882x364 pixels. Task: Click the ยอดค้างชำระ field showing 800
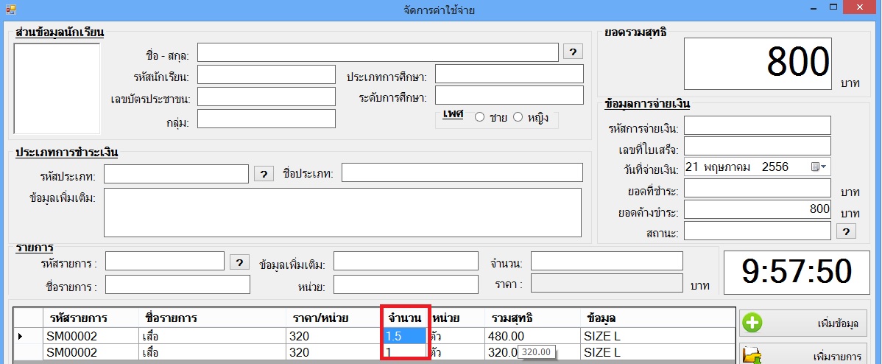[757, 209]
